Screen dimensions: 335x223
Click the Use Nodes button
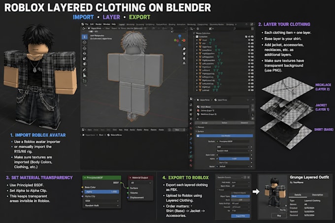click(226, 136)
